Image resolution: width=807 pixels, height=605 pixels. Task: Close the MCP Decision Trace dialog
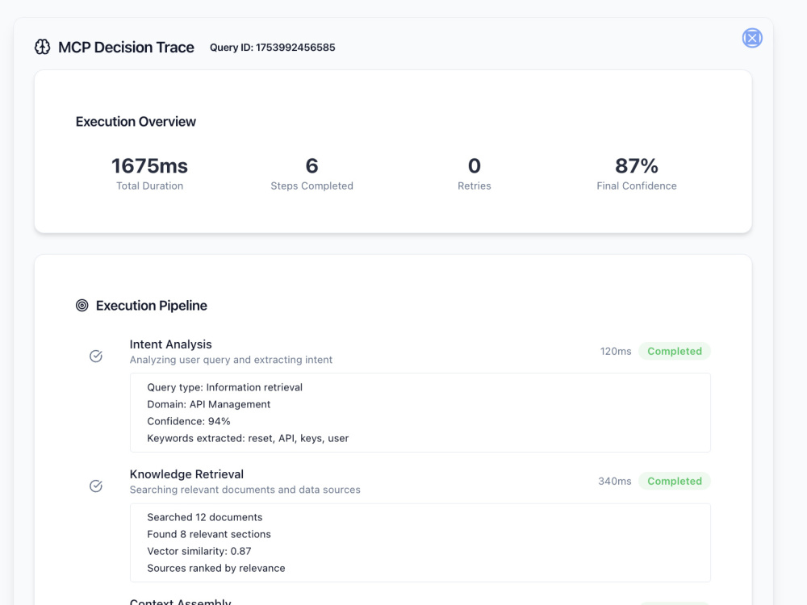752,38
